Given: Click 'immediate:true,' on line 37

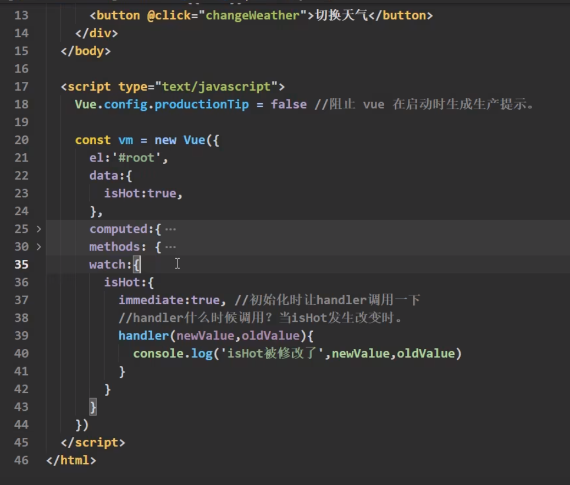Looking at the screenshot, I should tap(172, 300).
